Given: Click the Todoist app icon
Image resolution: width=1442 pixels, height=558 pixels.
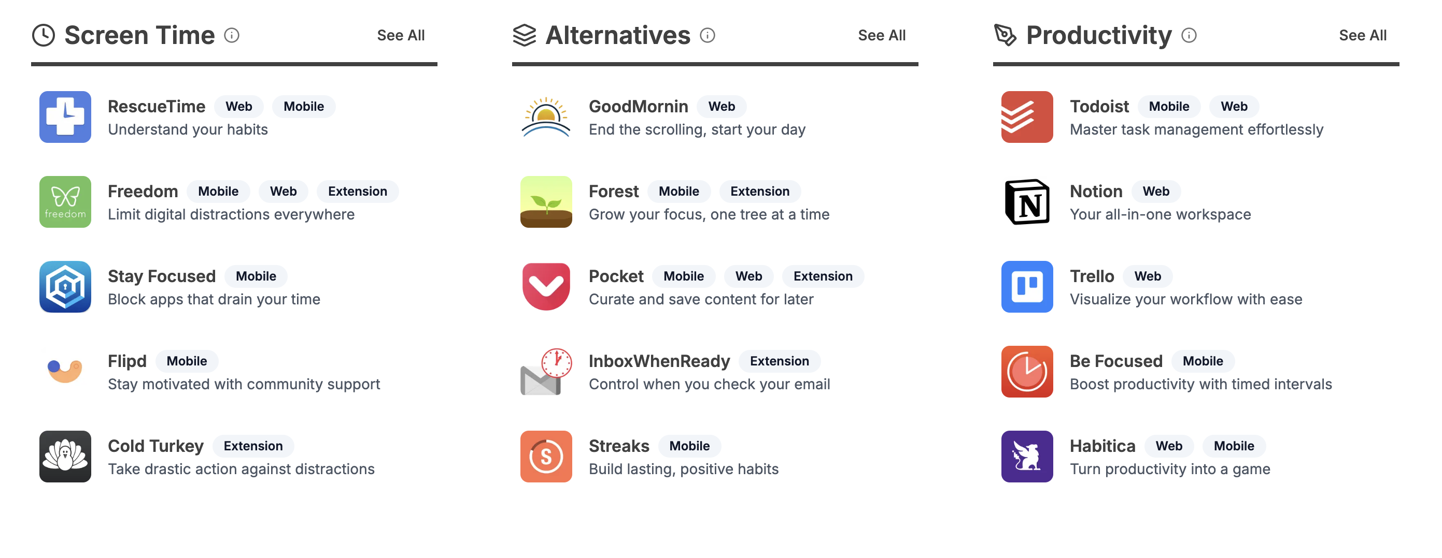Looking at the screenshot, I should pyautogui.click(x=1027, y=117).
